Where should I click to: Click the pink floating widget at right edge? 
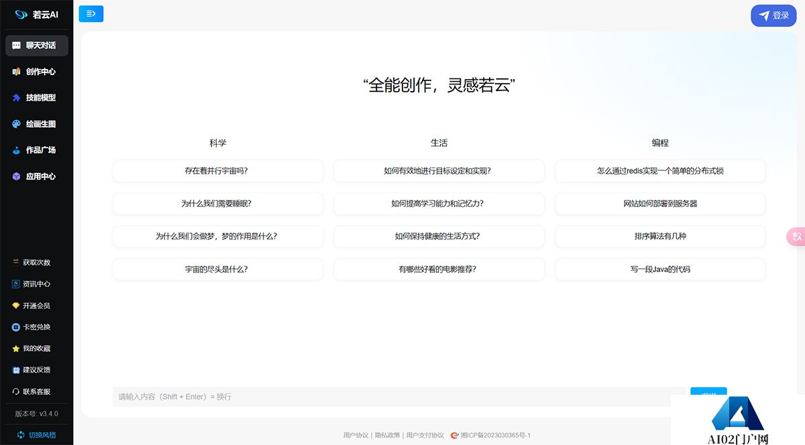click(796, 237)
